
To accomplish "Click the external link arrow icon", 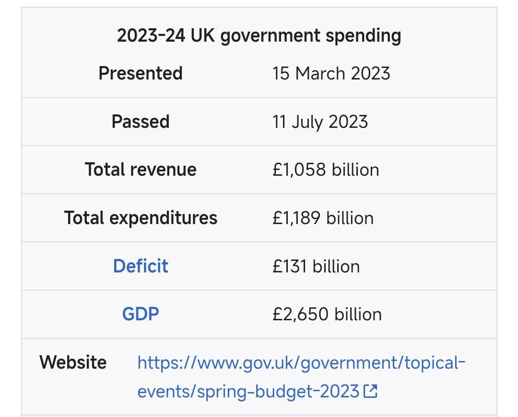I will (x=370, y=391).
